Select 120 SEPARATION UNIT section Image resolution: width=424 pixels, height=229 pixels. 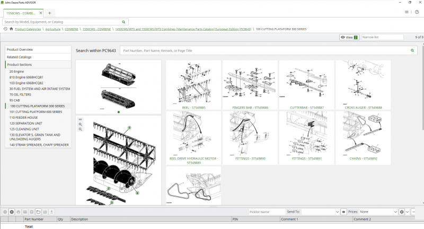click(x=25, y=124)
